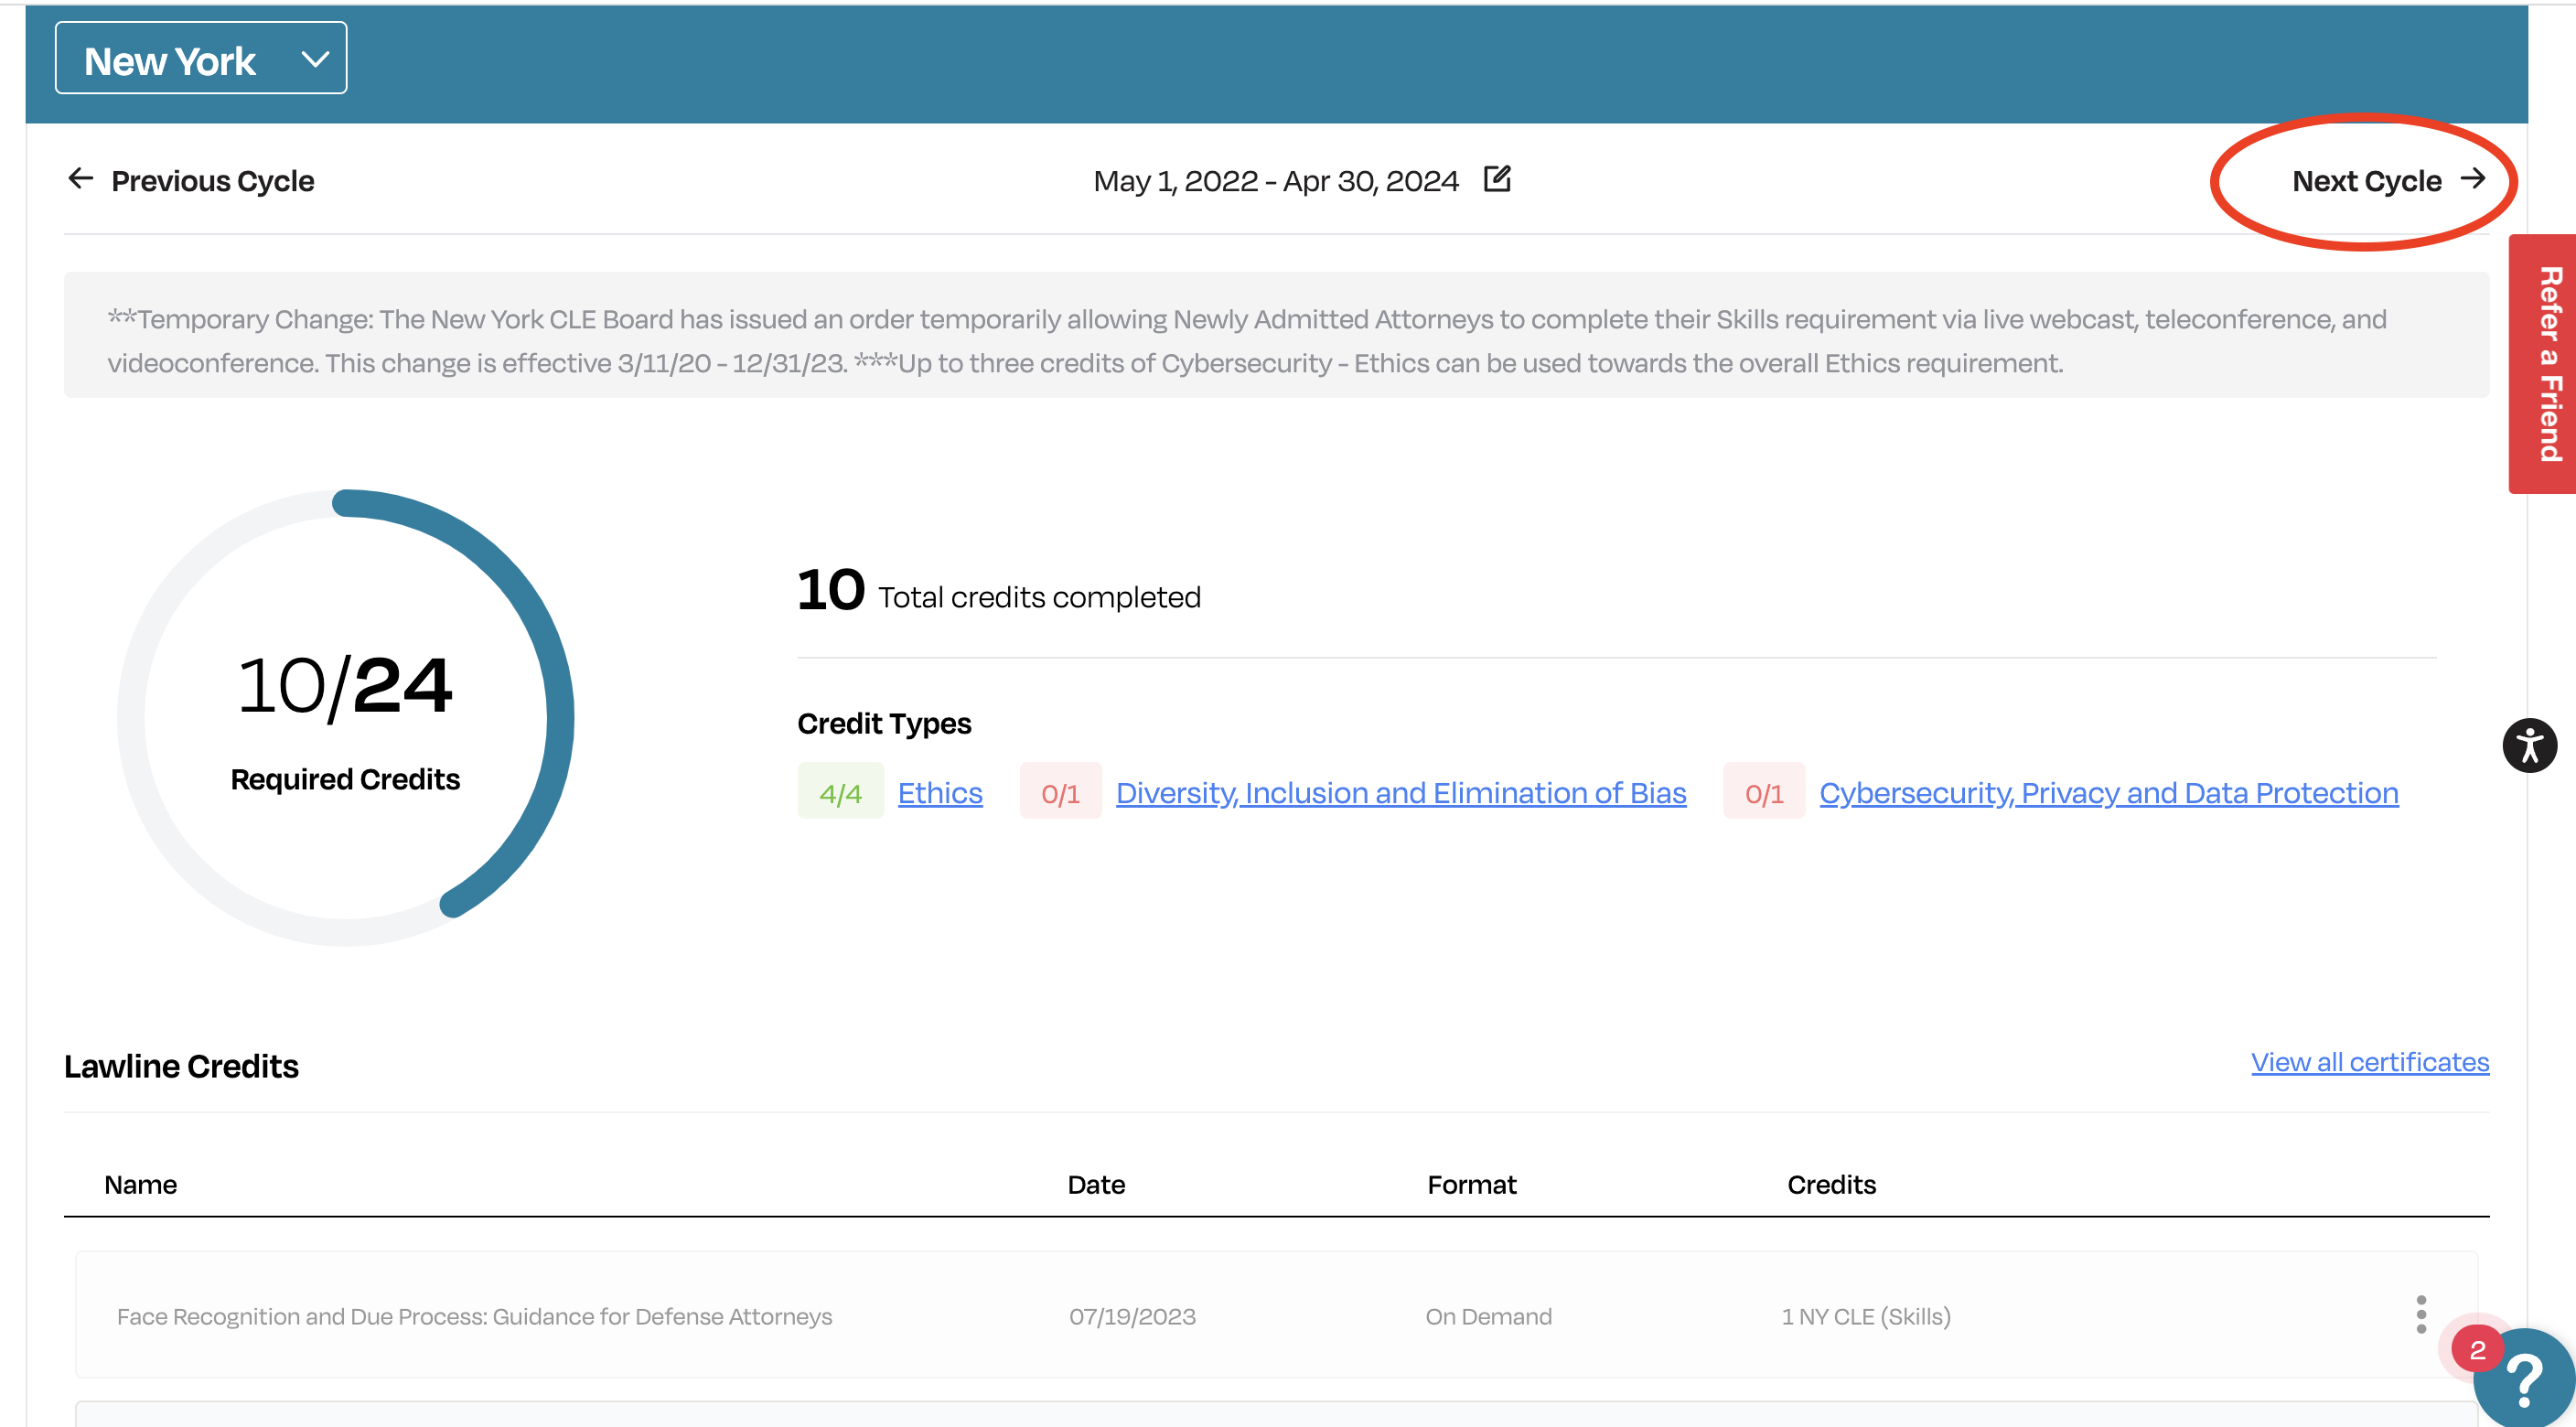Click the Name column header
The width and height of the screenshot is (2576, 1427).
[x=141, y=1184]
